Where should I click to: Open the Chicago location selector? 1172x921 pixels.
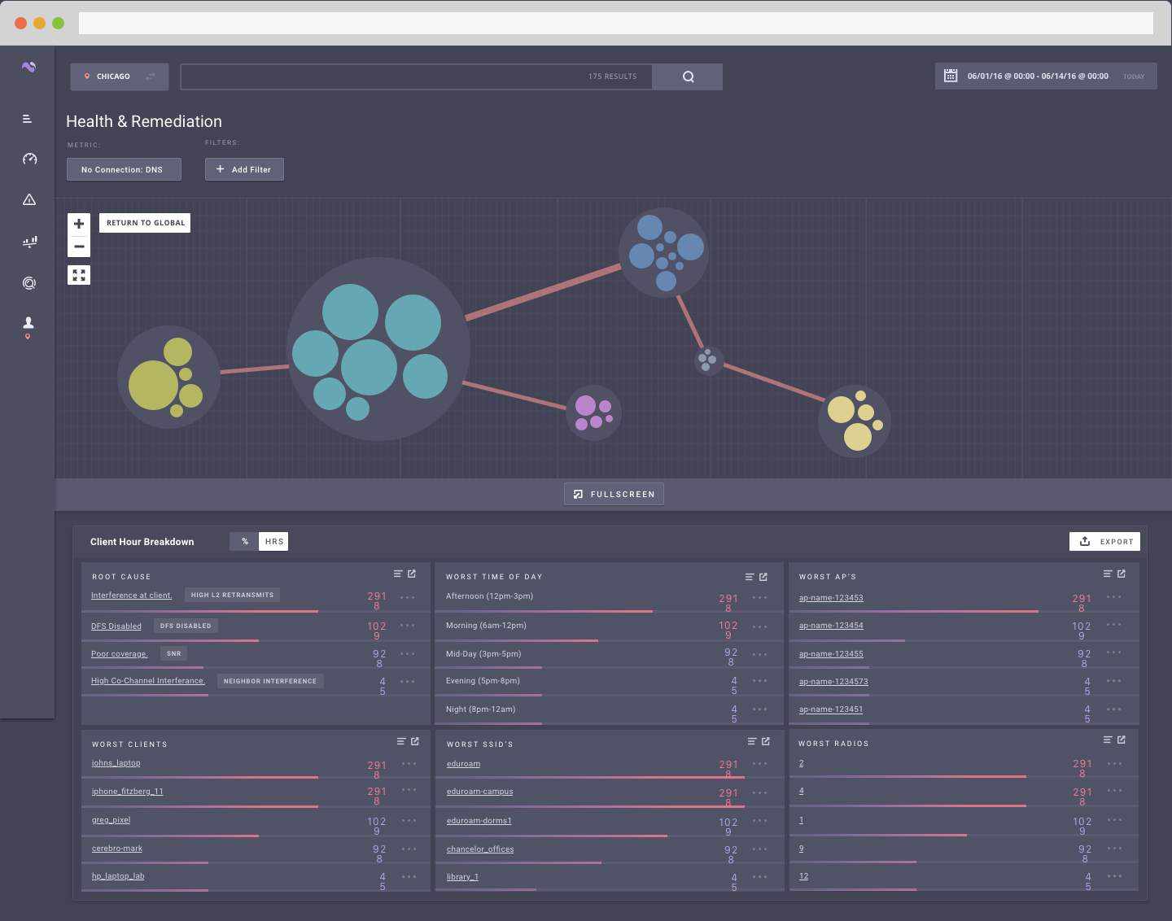120,76
